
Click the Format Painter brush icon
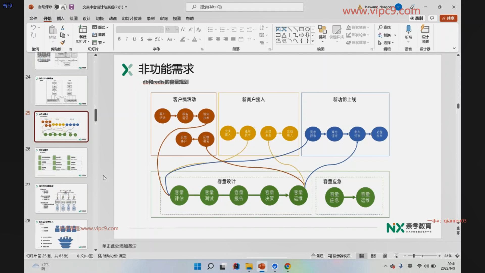click(63, 42)
